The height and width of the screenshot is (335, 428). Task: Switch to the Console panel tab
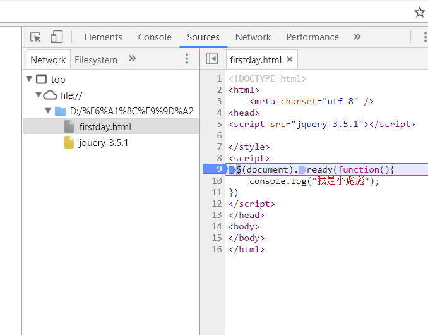(x=155, y=37)
